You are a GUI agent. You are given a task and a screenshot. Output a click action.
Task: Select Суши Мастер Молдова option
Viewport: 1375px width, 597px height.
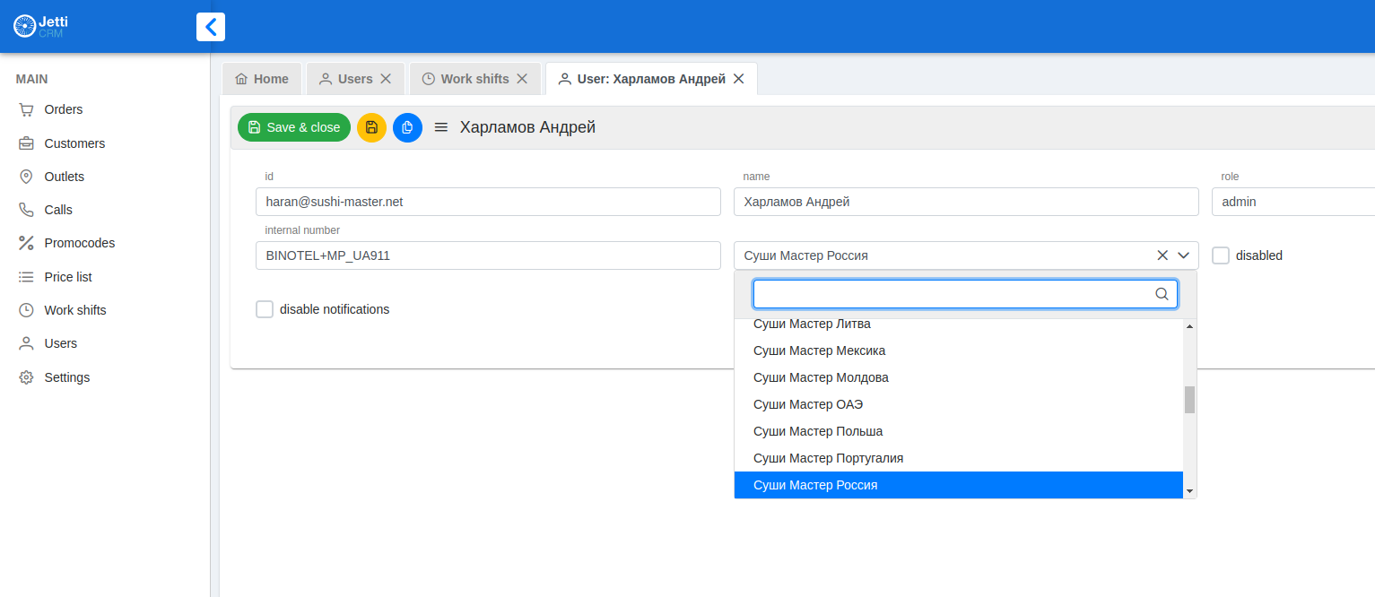tap(959, 377)
